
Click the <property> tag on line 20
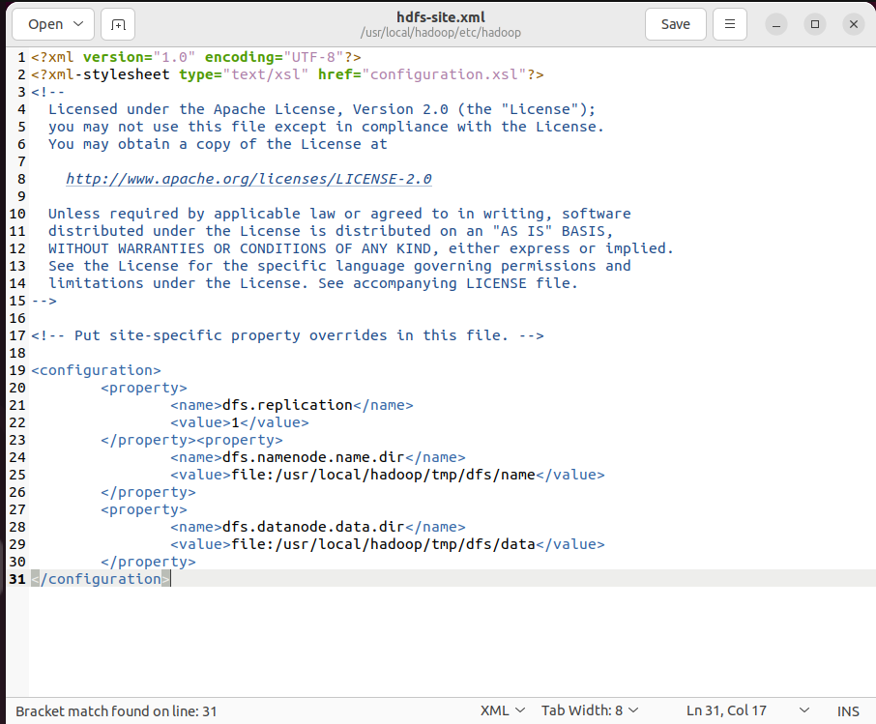tap(143, 388)
